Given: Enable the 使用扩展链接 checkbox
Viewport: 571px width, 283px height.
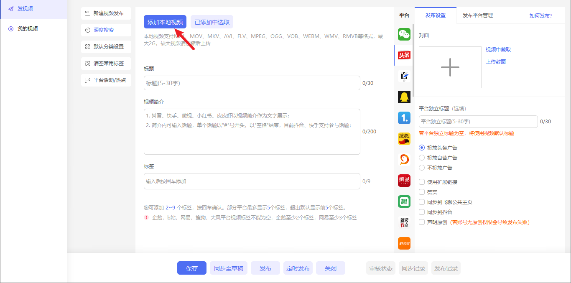Looking at the screenshot, I should [422, 182].
